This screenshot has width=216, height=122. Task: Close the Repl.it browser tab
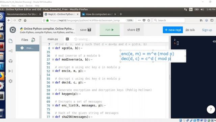pos(78,14)
